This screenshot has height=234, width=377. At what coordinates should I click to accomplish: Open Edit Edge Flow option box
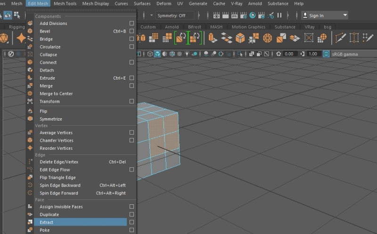tap(131, 169)
